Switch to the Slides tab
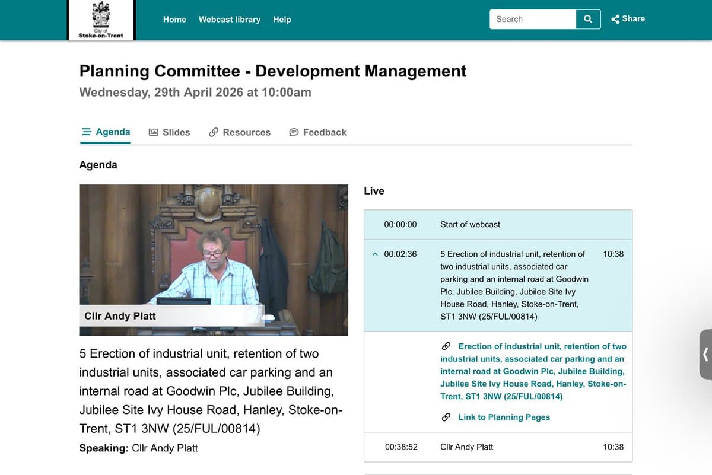This screenshot has width=712, height=475. pyautogui.click(x=169, y=132)
